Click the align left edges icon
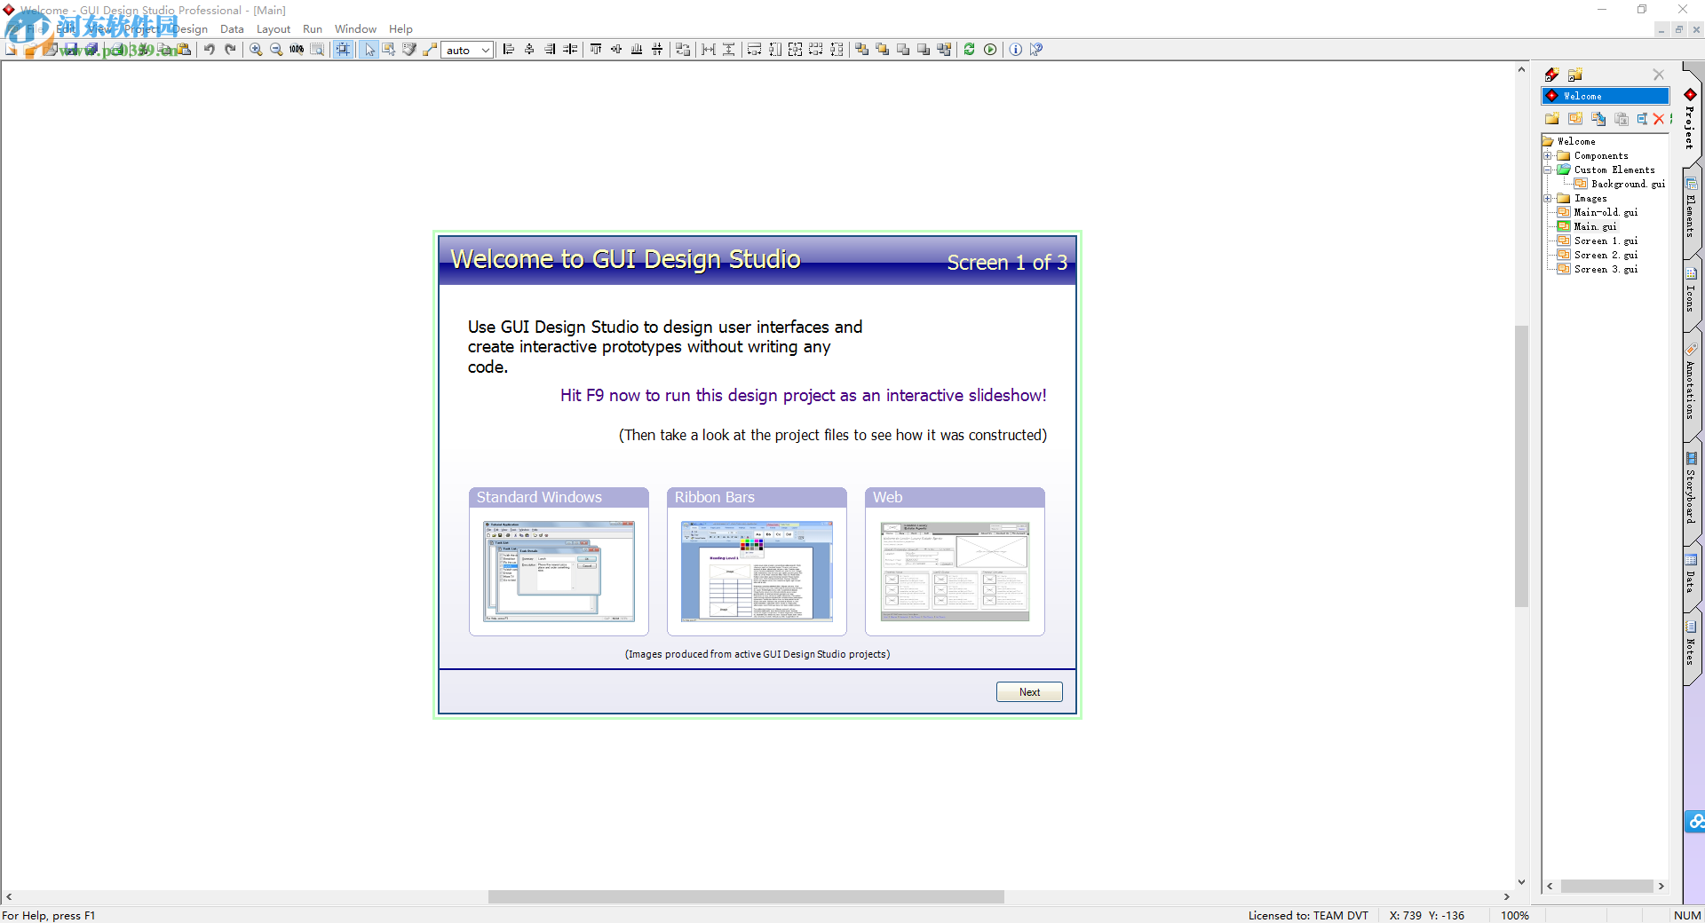This screenshot has height=923, width=1705. pos(509,50)
